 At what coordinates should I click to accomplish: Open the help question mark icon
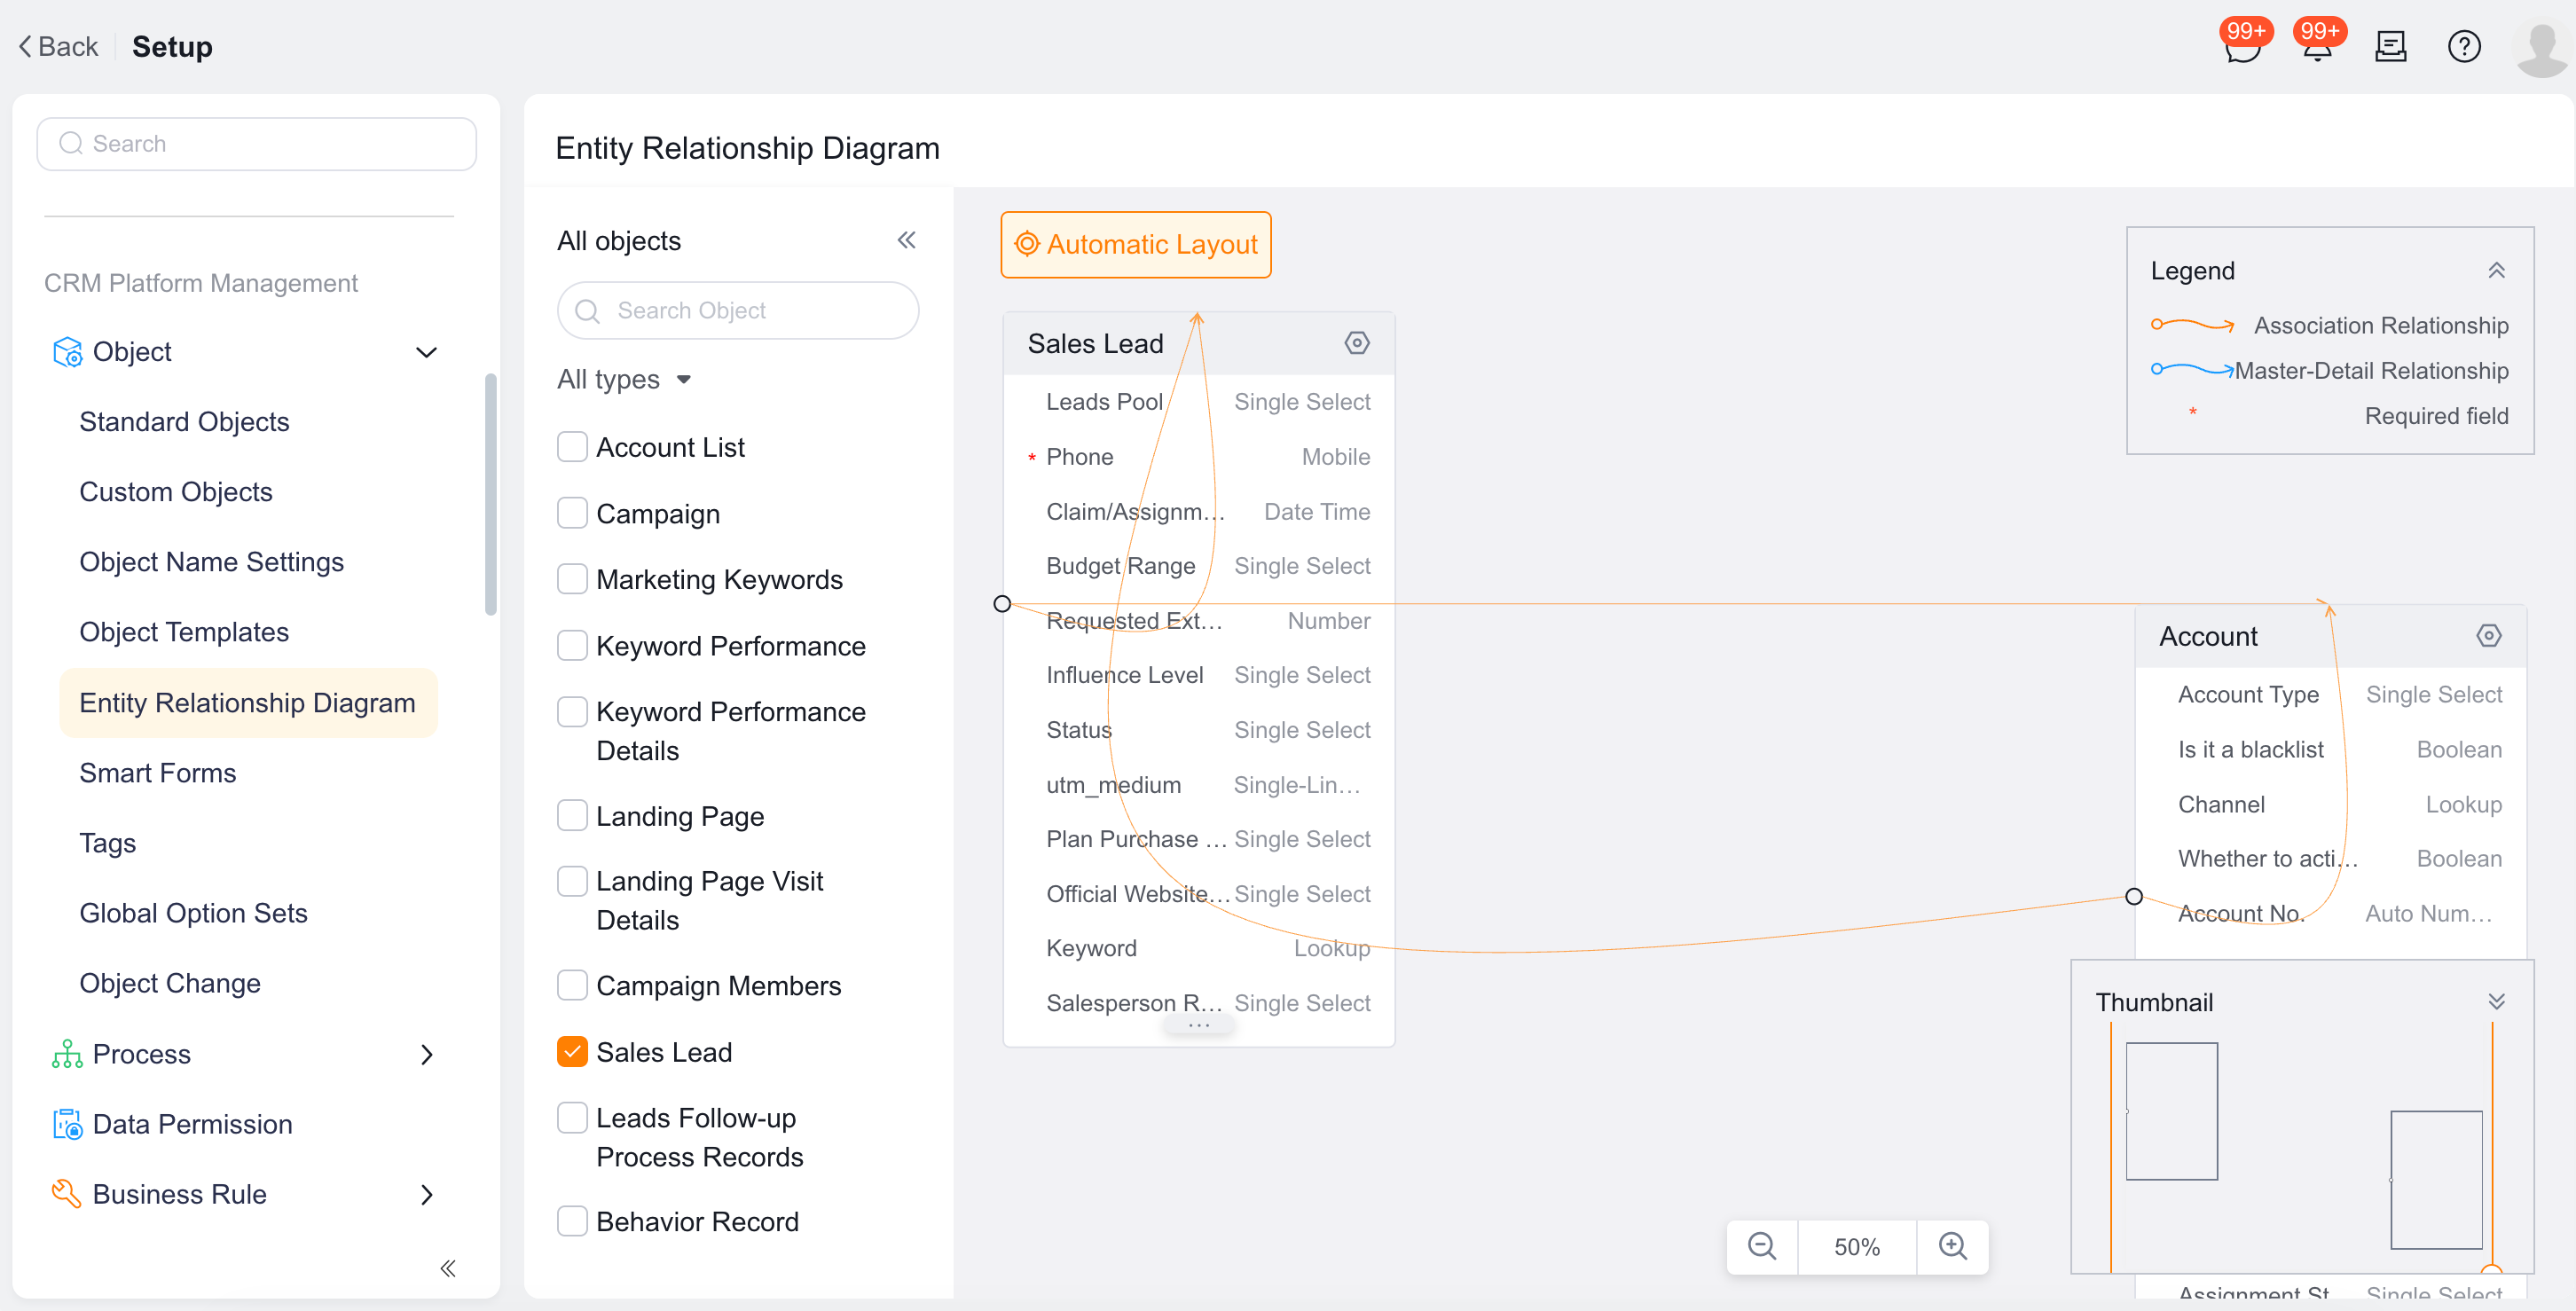tap(2464, 47)
